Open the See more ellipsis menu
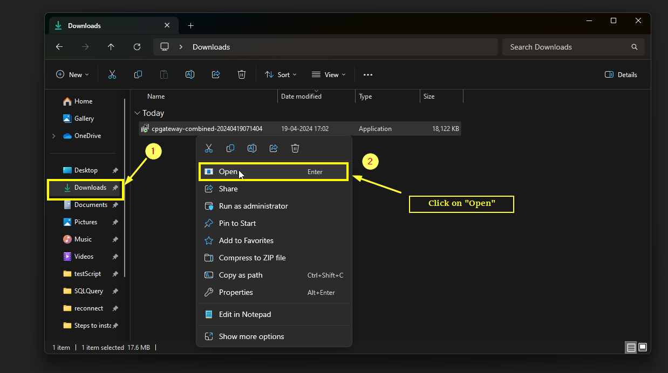The width and height of the screenshot is (668, 373). pos(368,74)
